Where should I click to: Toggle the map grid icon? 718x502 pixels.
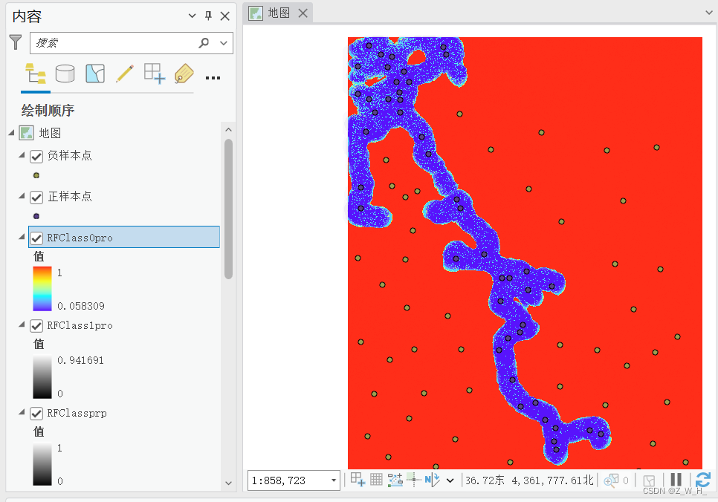[x=376, y=480]
